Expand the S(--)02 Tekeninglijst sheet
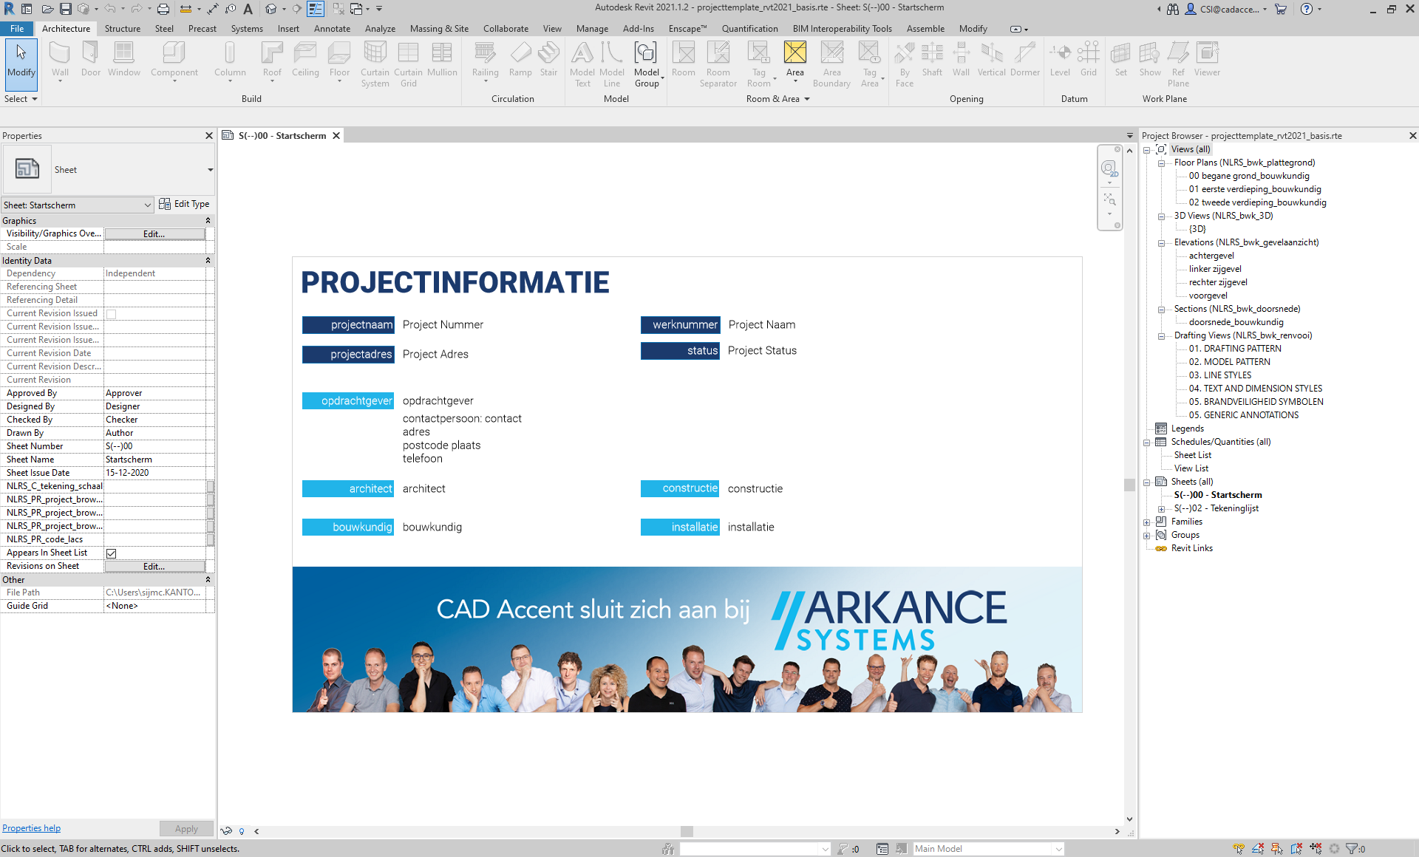Image resolution: width=1419 pixels, height=857 pixels. click(1161, 509)
